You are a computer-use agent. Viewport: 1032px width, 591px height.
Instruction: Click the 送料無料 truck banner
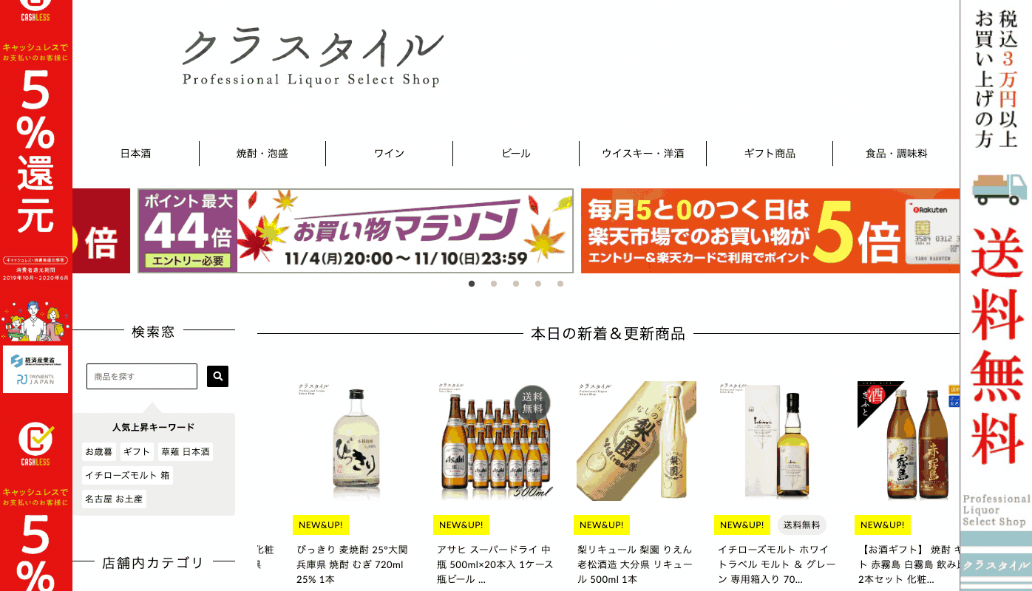[x=996, y=295]
